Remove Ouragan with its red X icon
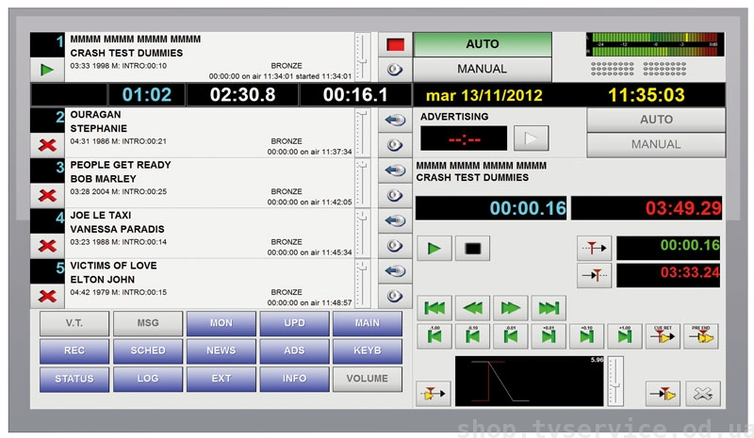 [x=47, y=143]
